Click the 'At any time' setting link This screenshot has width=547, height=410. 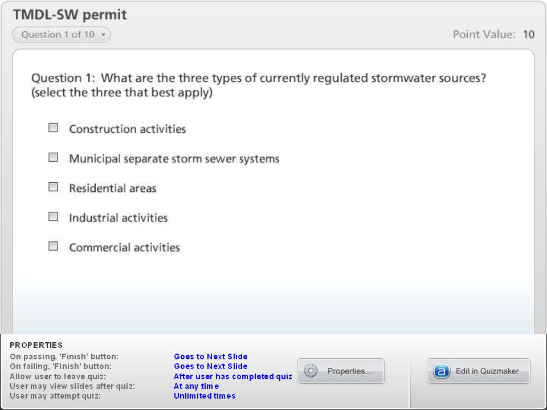(x=197, y=386)
